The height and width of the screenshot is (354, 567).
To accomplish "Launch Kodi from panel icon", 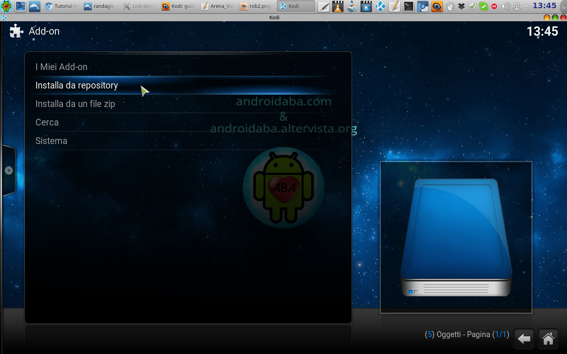I will [x=380, y=6].
